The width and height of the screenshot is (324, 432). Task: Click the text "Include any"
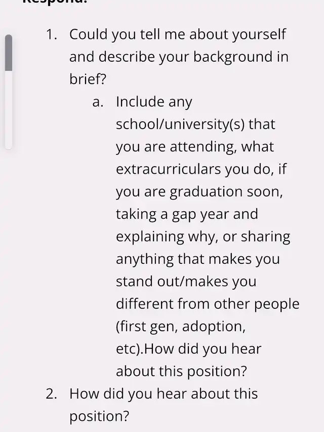(154, 102)
